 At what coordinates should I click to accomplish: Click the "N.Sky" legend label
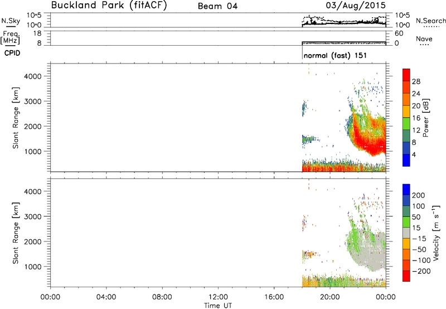(11, 21)
